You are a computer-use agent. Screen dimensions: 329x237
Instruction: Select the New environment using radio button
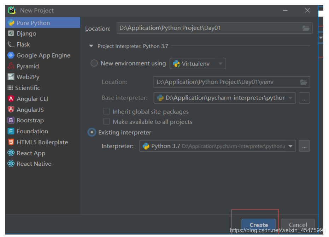click(94, 63)
